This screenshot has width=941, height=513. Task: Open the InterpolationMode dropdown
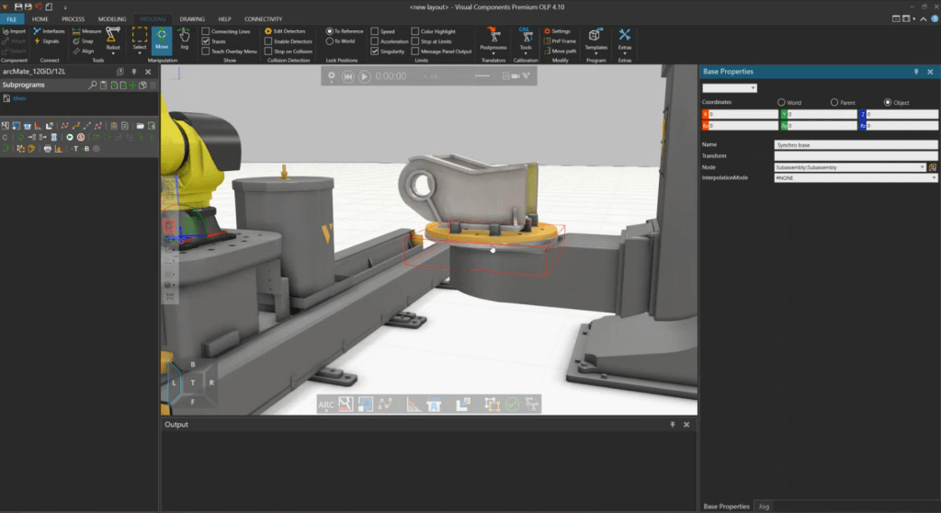(x=934, y=177)
